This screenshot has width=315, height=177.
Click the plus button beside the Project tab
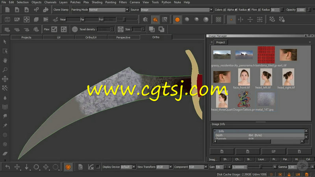click(x=211, y=42)
